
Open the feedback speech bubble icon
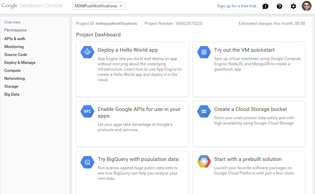click(265, 6)
